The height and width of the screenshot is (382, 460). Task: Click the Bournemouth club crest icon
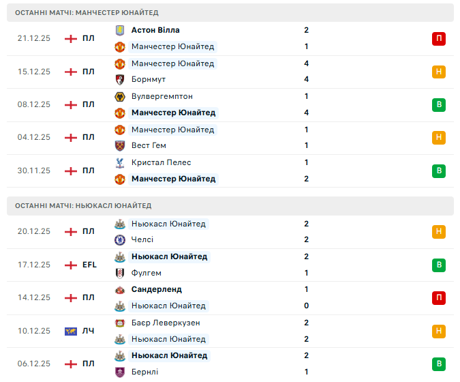click(x=120, y=80)
